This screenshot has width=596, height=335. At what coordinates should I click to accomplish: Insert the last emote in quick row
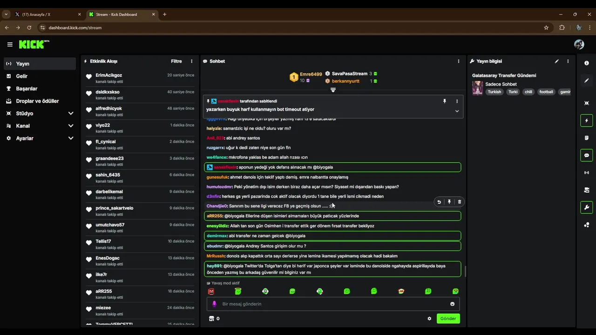pyautogui.click(x=455, y=291)
